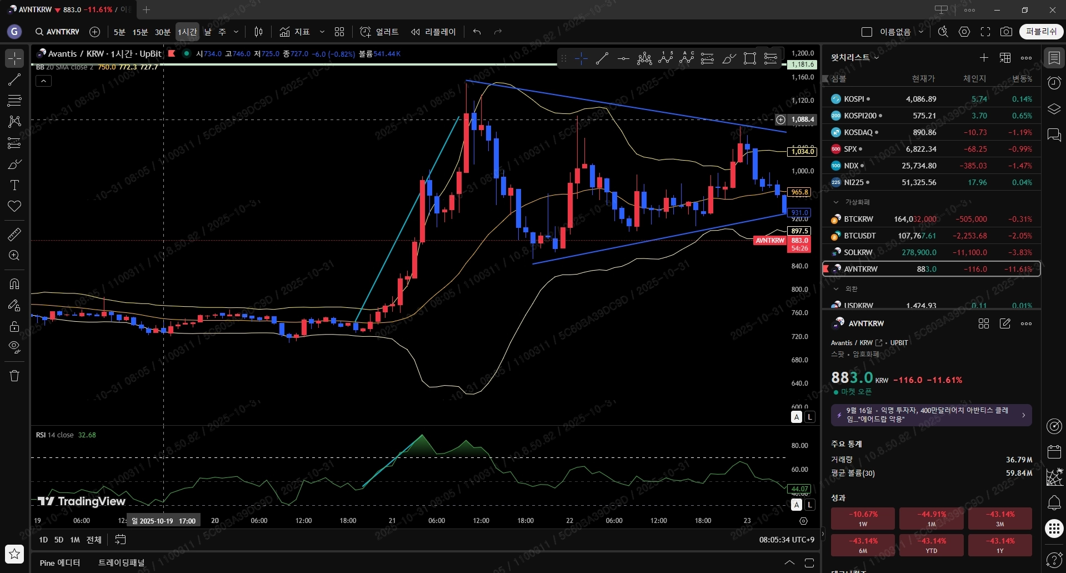Screen dimensions: 1066x573
Task: Open the quick search icon in top toolbar
Action: point(943,32)
